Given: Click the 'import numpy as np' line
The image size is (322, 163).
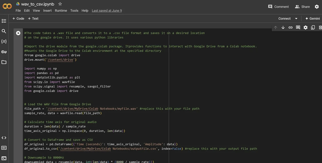Looking at the screenshot, I should click(x=41, y=69).
